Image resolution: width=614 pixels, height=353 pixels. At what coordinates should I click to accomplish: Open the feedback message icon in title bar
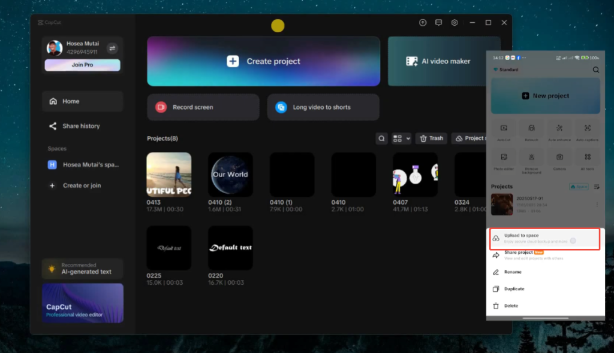(x=438, y=23)
